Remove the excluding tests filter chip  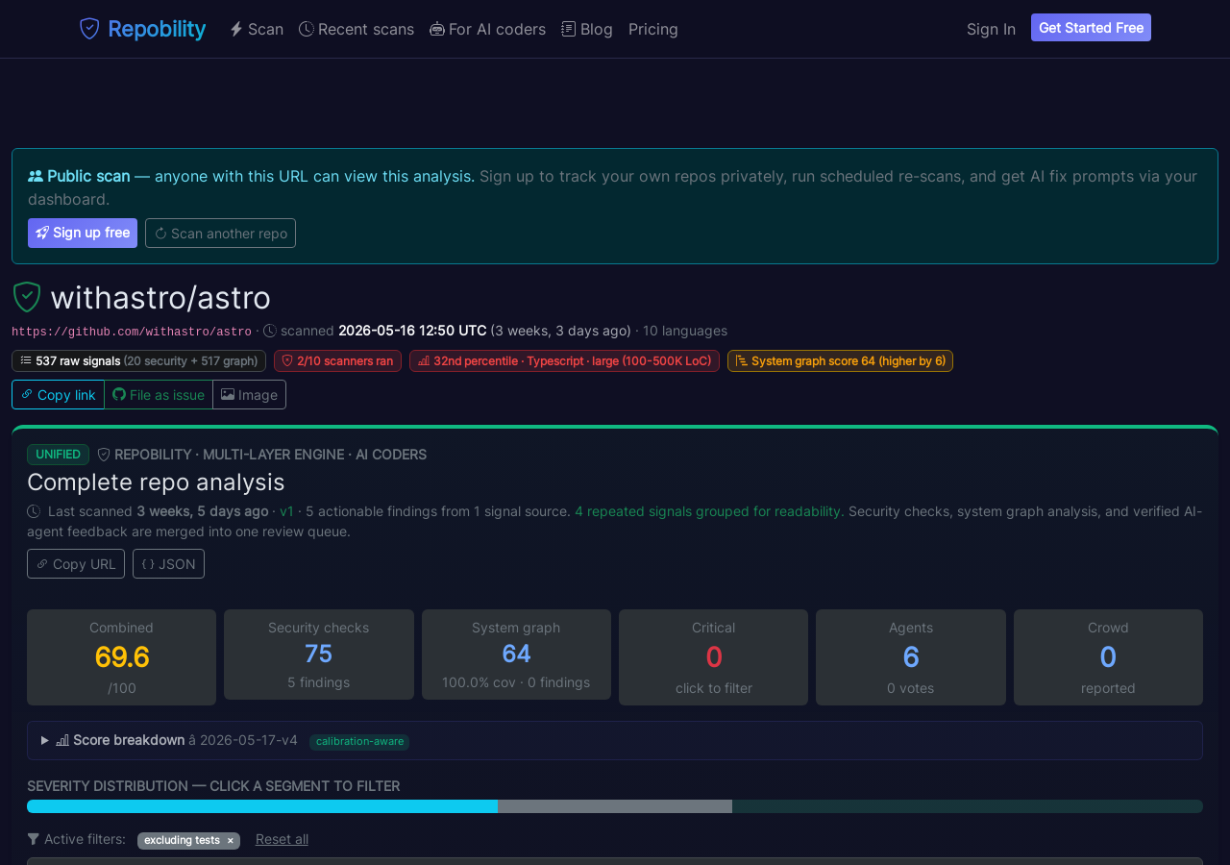point(230,840)
